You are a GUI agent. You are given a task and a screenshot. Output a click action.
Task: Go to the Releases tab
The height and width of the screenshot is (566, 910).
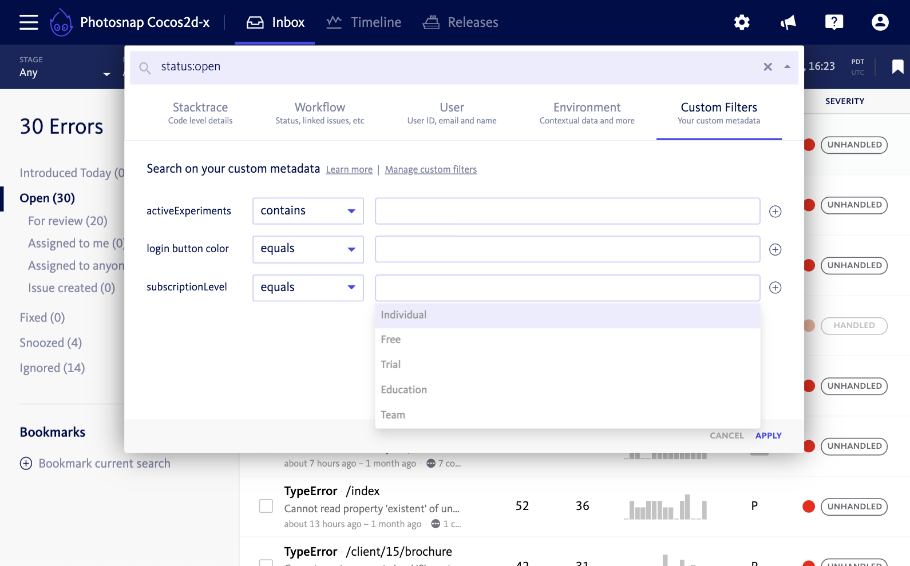click(460, 22)
